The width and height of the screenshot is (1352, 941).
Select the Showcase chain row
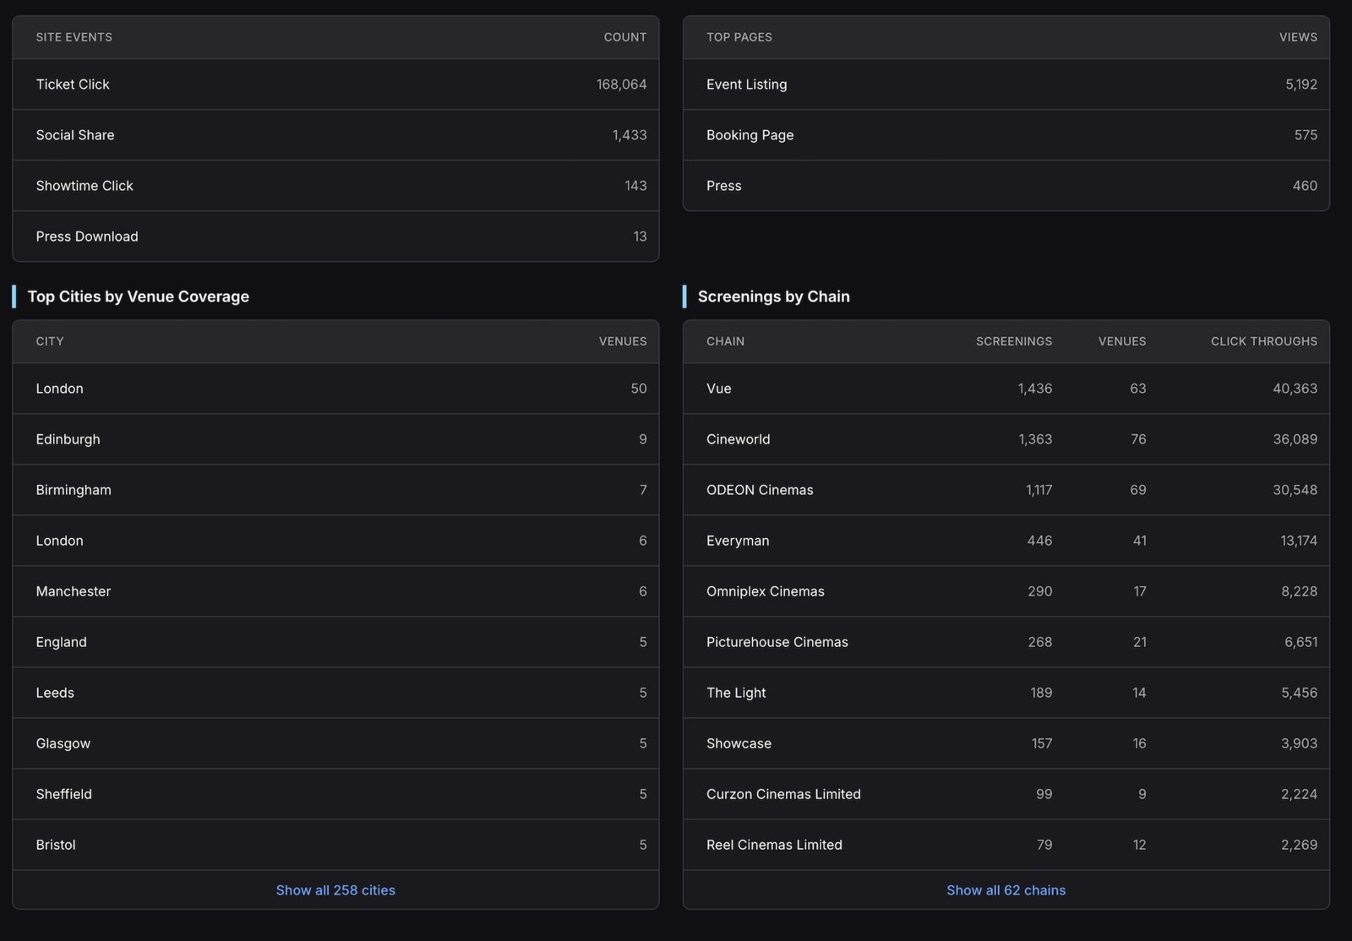pyautogui.click(x=1006, y=743)
